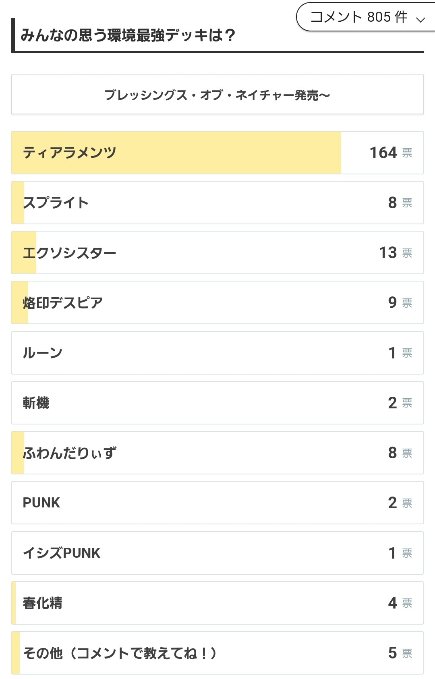Click the chevron beside コメント 805 件
The image size is (435, 679).
pyautogui.click(x=420, y=19)
